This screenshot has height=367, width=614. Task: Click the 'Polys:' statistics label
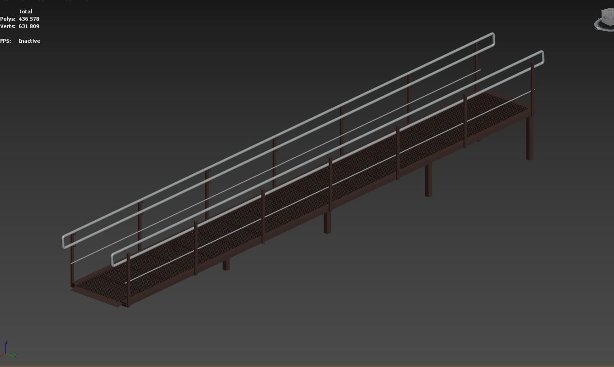(8, 19)
